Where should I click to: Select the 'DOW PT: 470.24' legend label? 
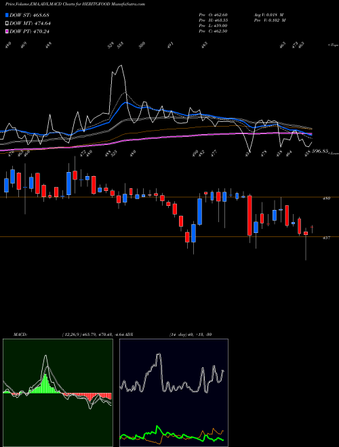point(30,31)
